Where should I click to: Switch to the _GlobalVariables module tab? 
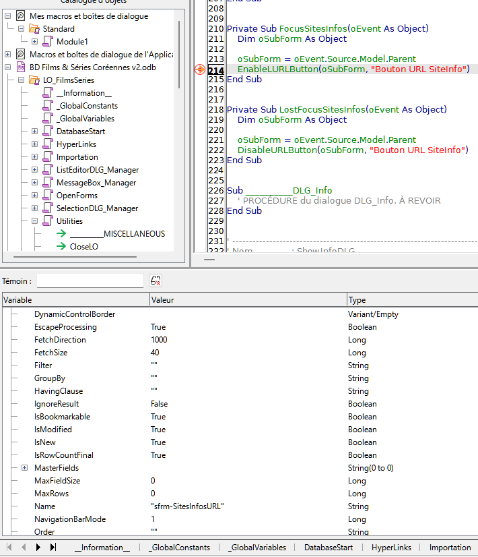[257, 548]
